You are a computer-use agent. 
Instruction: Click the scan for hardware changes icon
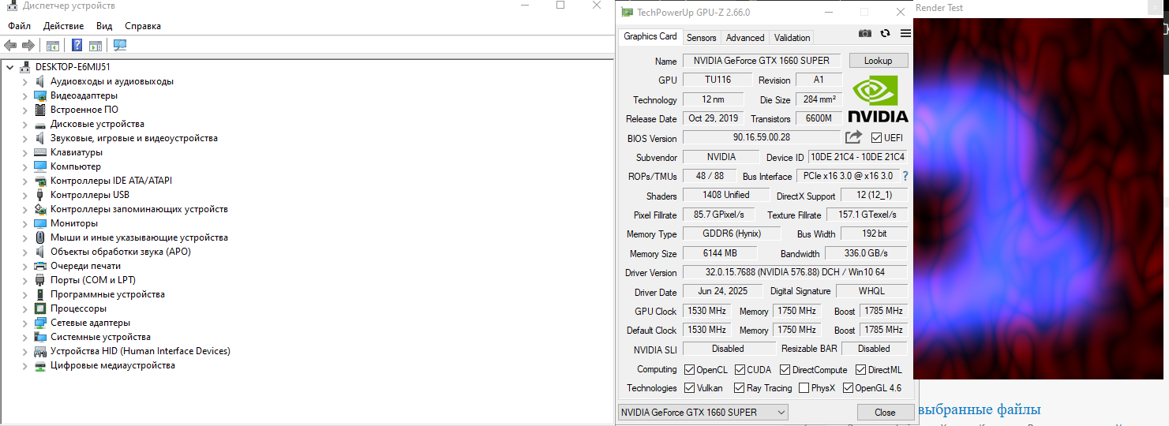[120, 46]
